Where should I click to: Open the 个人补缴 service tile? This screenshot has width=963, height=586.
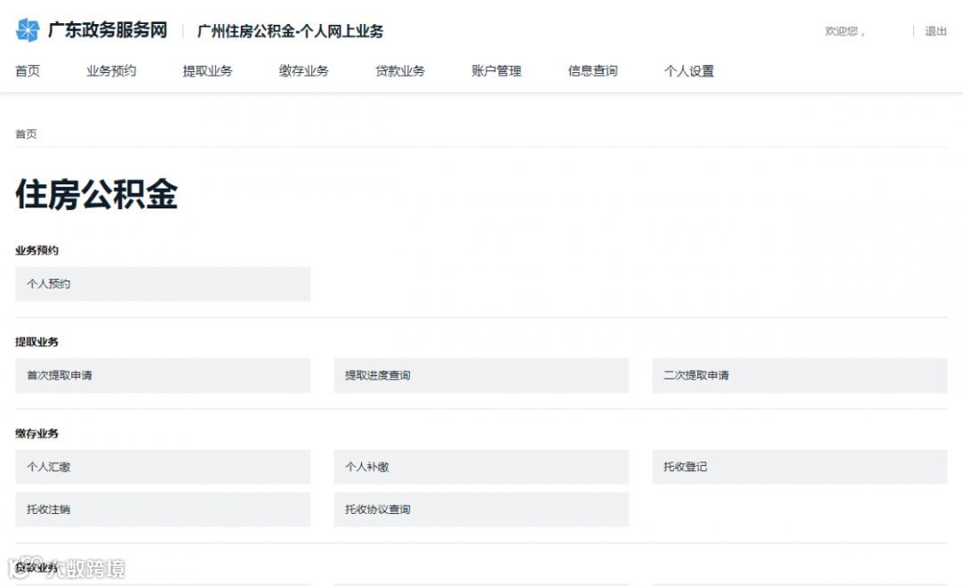(x=481, y=467)
